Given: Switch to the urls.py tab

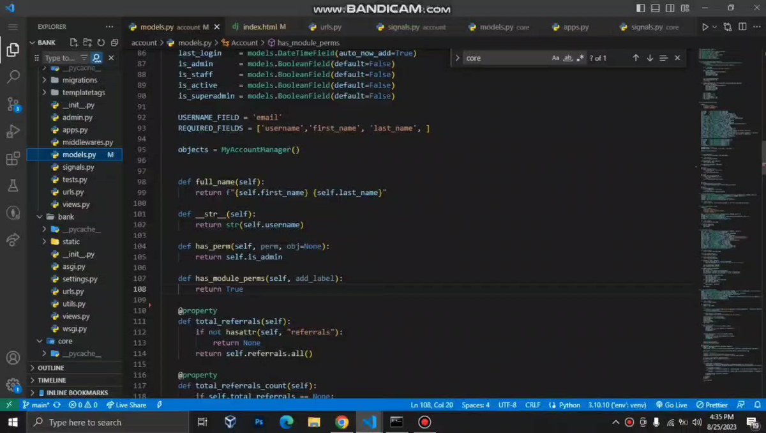Looking at the screenshot, I should click(x=330, y=27).
